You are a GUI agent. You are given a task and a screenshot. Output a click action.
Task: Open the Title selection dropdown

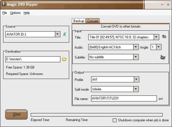click(x=156, y=37)
